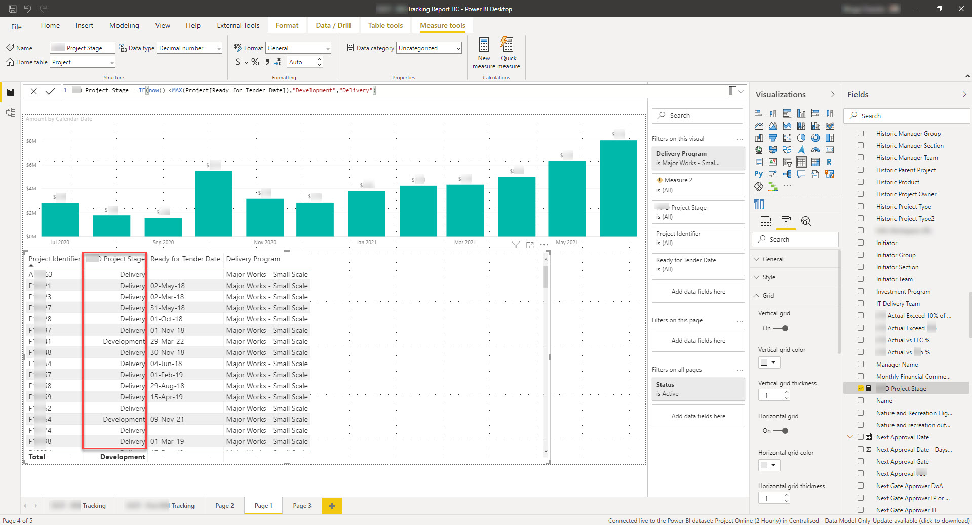Open the Analytics magnifier pane icon

coord(806,221)
